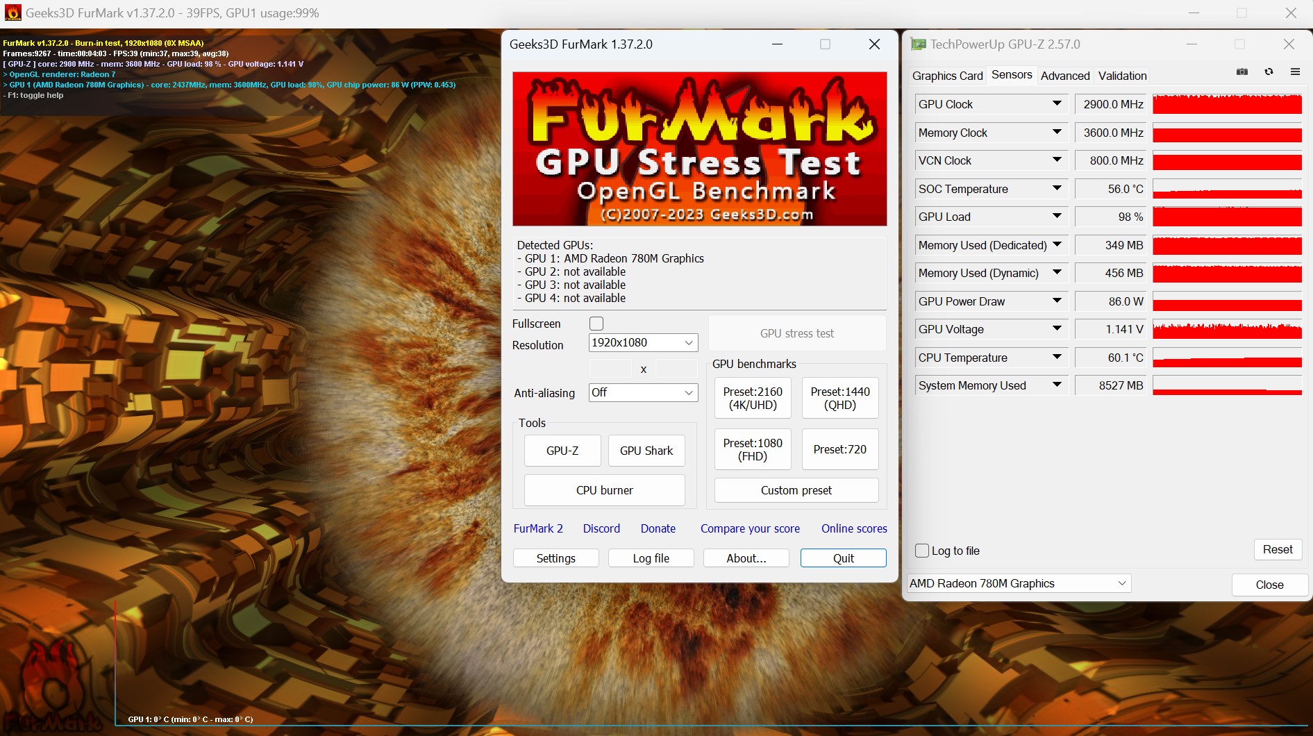Viewport: 1313px width, 736px height.
Task: Open the Discord link
Action: pos(601,528)
